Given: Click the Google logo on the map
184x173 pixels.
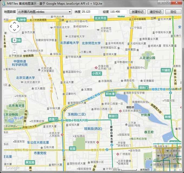Looking at the screenshot, I should click(x=12, y=168).
